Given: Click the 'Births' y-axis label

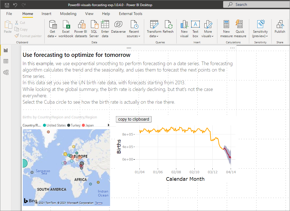Looking at the screenshot, I should (x=119, y=146).
